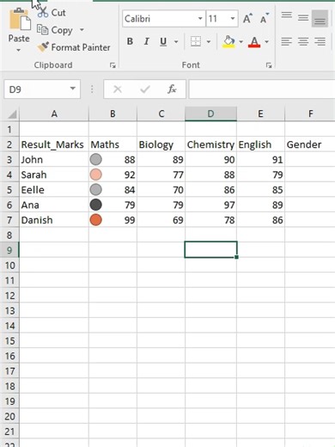335x447 pixels.
Task: Click Ana's dark circle in Maths
Action: (96, 205)
